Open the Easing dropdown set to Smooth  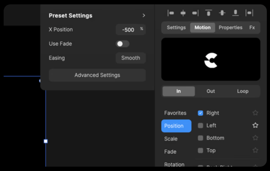click(130, 58)
